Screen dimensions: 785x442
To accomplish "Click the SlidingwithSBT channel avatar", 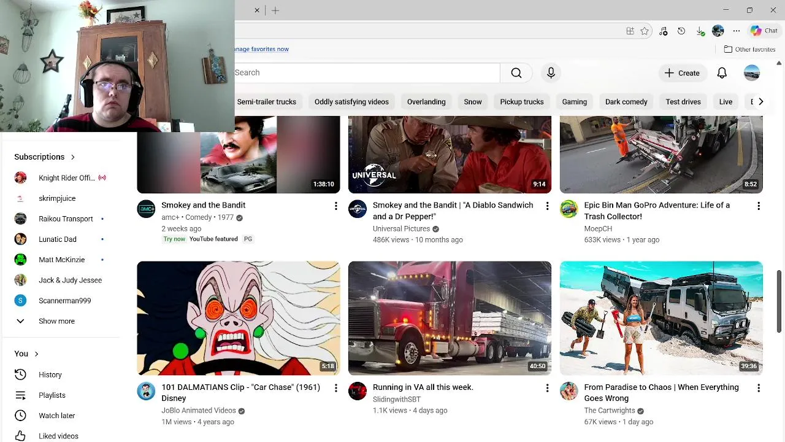I will pyautogui.click(x=358, y=391).
